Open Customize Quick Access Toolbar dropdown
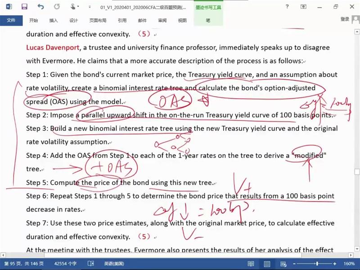360x270 pixels. tap(90, 7)
